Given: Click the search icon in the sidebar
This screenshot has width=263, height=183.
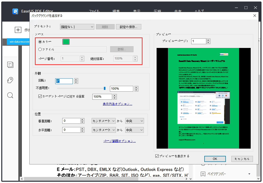Looking at the screenshot, I should point(10,95).
